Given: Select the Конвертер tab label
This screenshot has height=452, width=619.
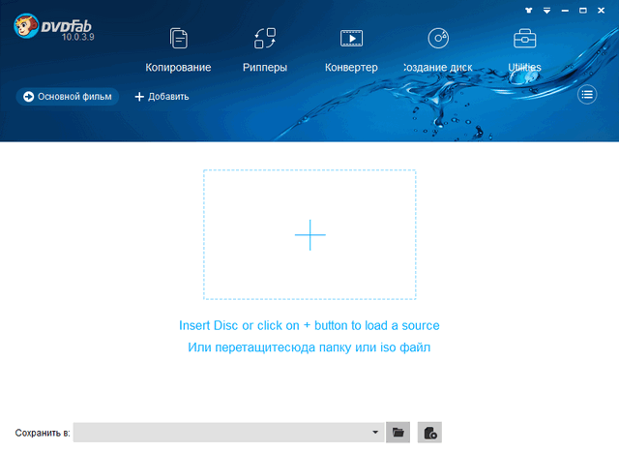Looking at the screenshot, I should (351, 67).
